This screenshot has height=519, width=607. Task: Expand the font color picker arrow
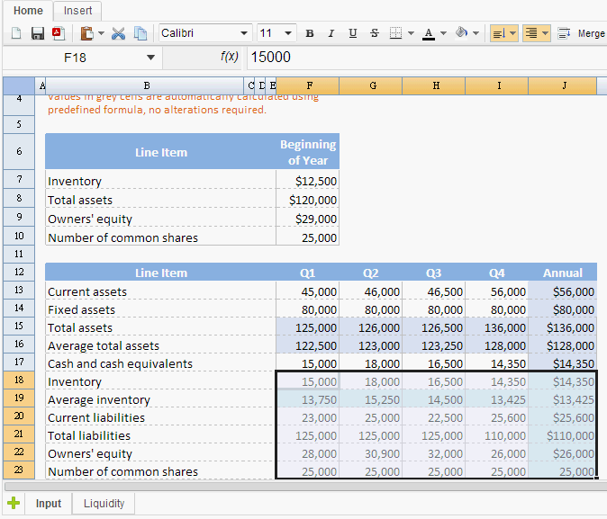(x=444, y=33)
